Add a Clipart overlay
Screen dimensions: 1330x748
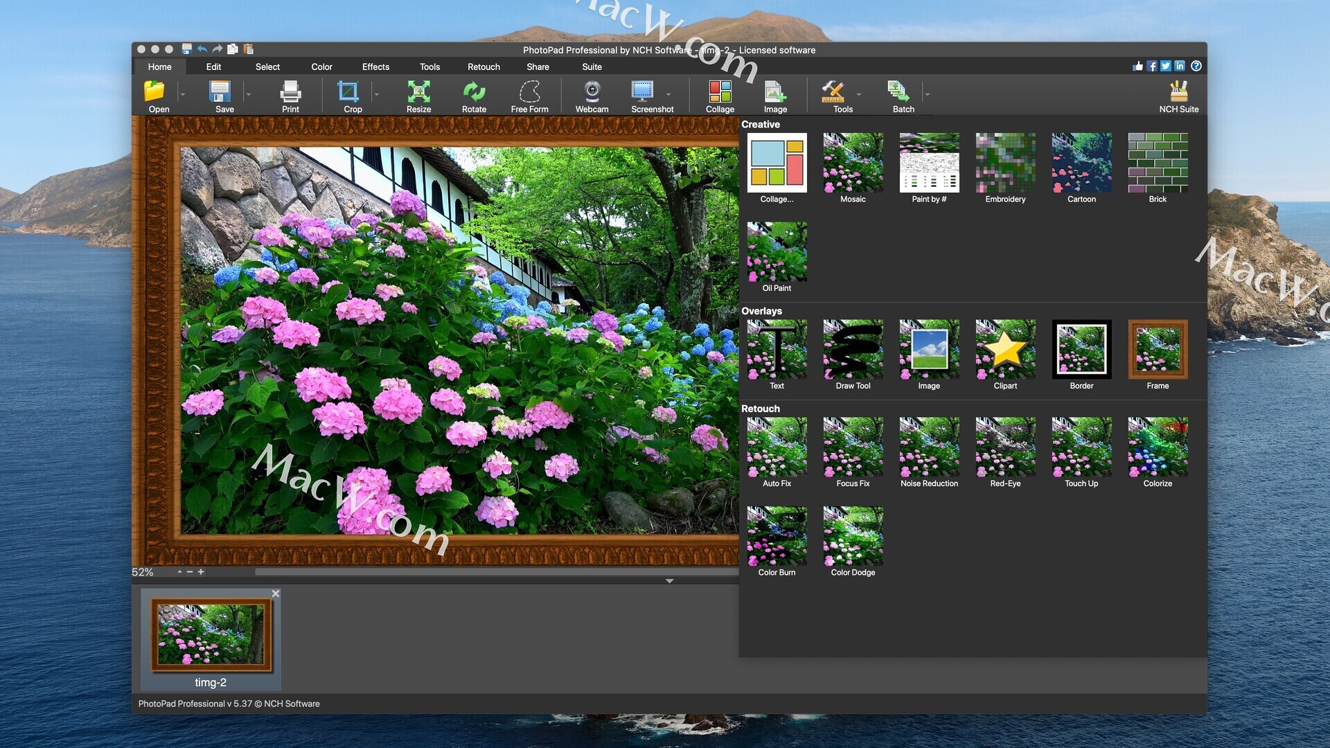click(1005, 350)
